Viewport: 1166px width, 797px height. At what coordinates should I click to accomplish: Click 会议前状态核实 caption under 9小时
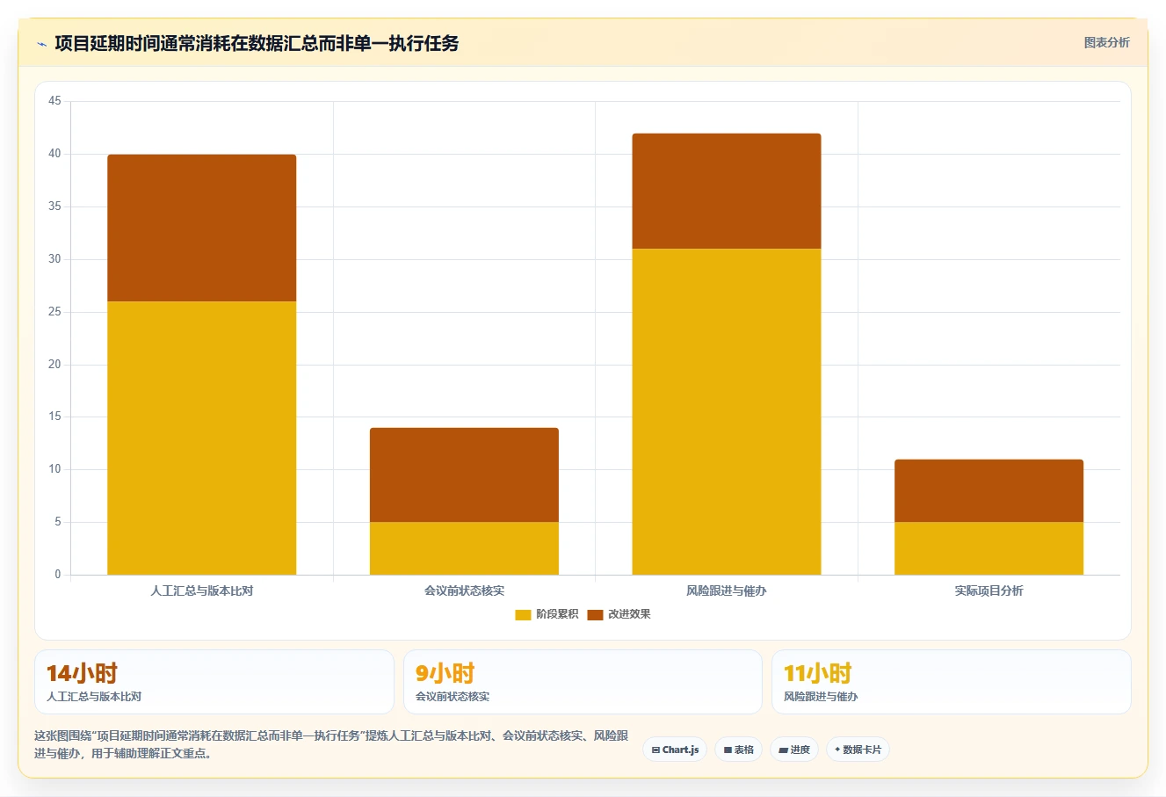[453, 697]
